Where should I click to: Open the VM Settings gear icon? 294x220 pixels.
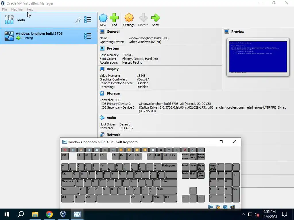coord(129,20)
